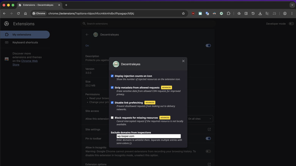The image size is (296, 166).
Task: Close the Decentraleyes options dialog
Action: tap(183, 61)
